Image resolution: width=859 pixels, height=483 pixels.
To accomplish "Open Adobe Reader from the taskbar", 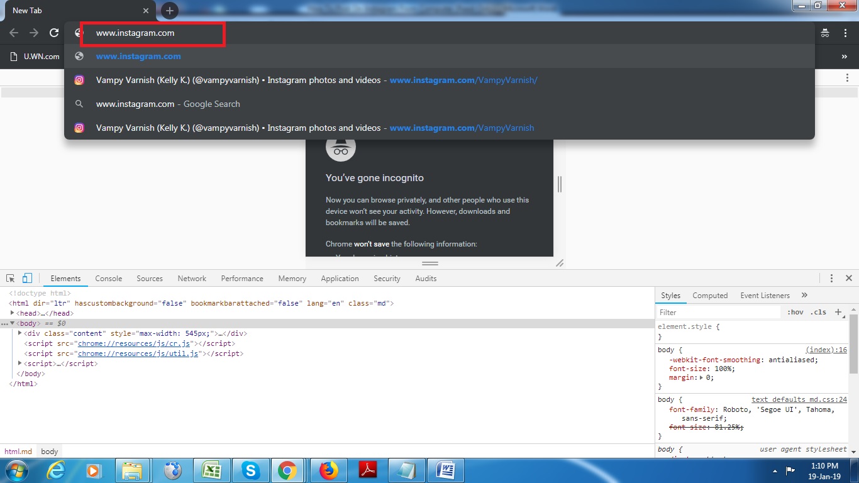I will [367, 470].
